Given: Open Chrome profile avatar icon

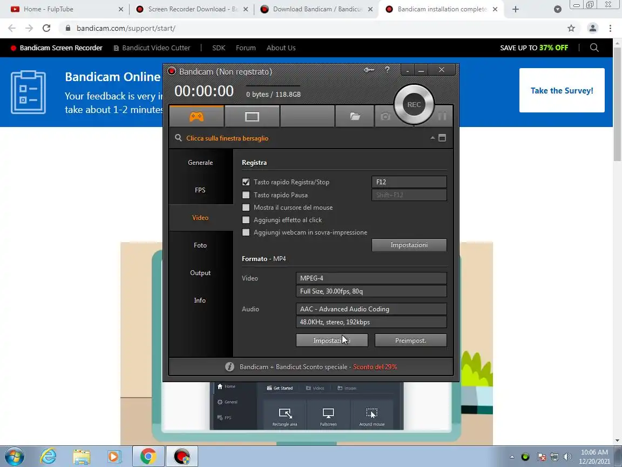Looking at the screenshot, I should 593,28.
